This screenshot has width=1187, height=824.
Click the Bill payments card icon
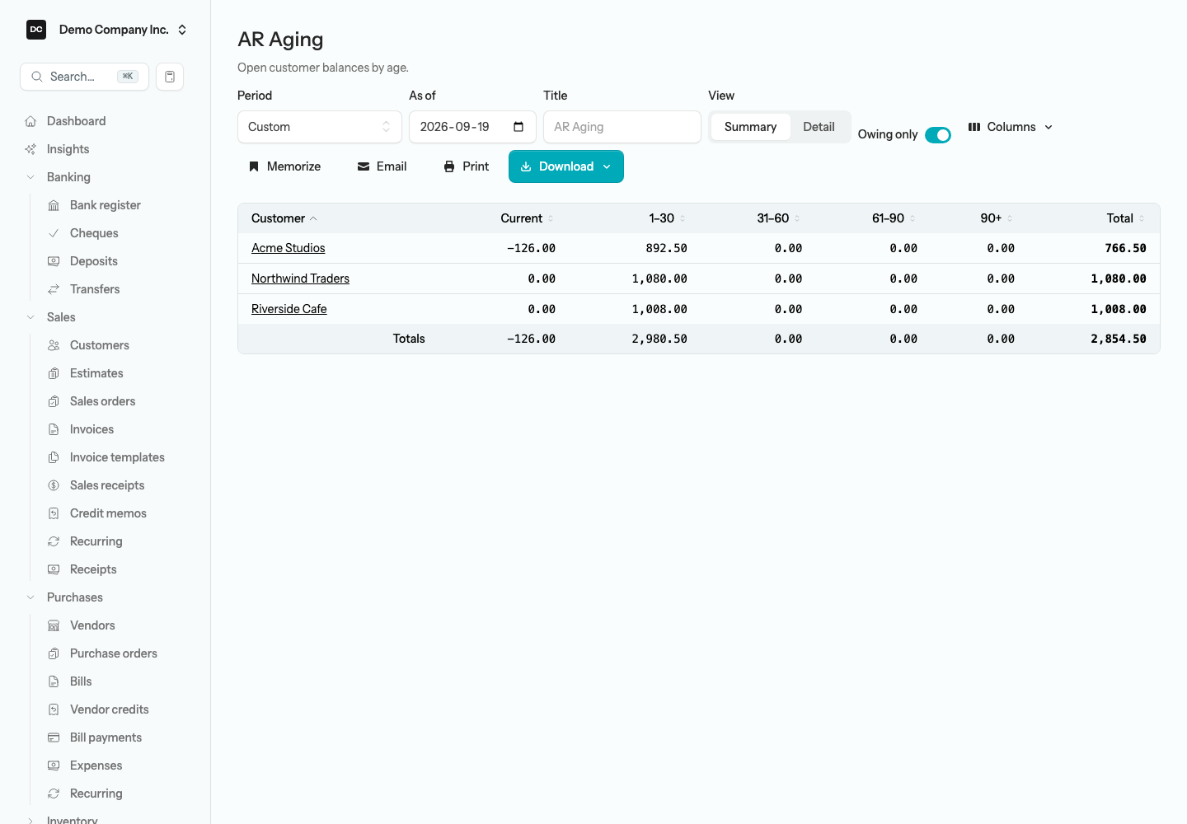pyautogui.click(x=54, y=737)
